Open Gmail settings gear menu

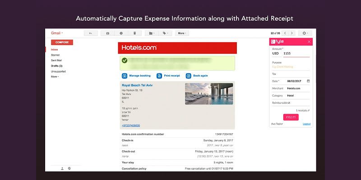point(305,33)
